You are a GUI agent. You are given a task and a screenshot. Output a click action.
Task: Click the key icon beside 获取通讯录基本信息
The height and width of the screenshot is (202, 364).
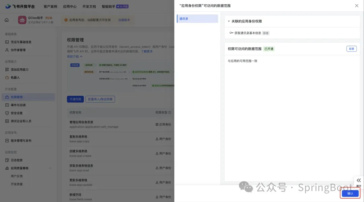[x=231, y=33]
